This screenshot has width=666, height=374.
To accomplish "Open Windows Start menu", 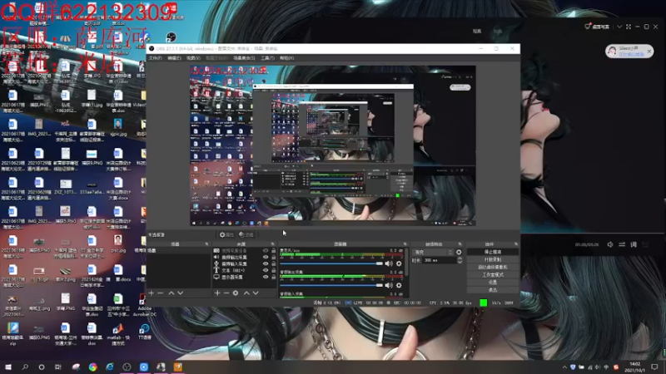I will tap(8, 367).
